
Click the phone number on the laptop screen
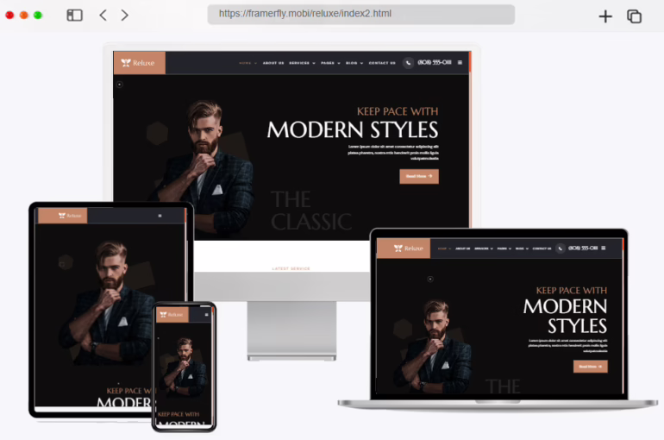point(583,248)
